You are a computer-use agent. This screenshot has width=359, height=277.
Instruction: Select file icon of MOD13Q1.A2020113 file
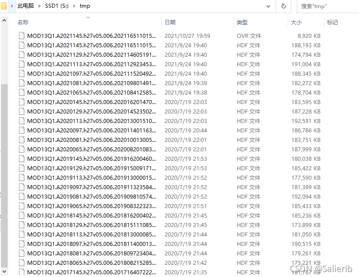22,121
